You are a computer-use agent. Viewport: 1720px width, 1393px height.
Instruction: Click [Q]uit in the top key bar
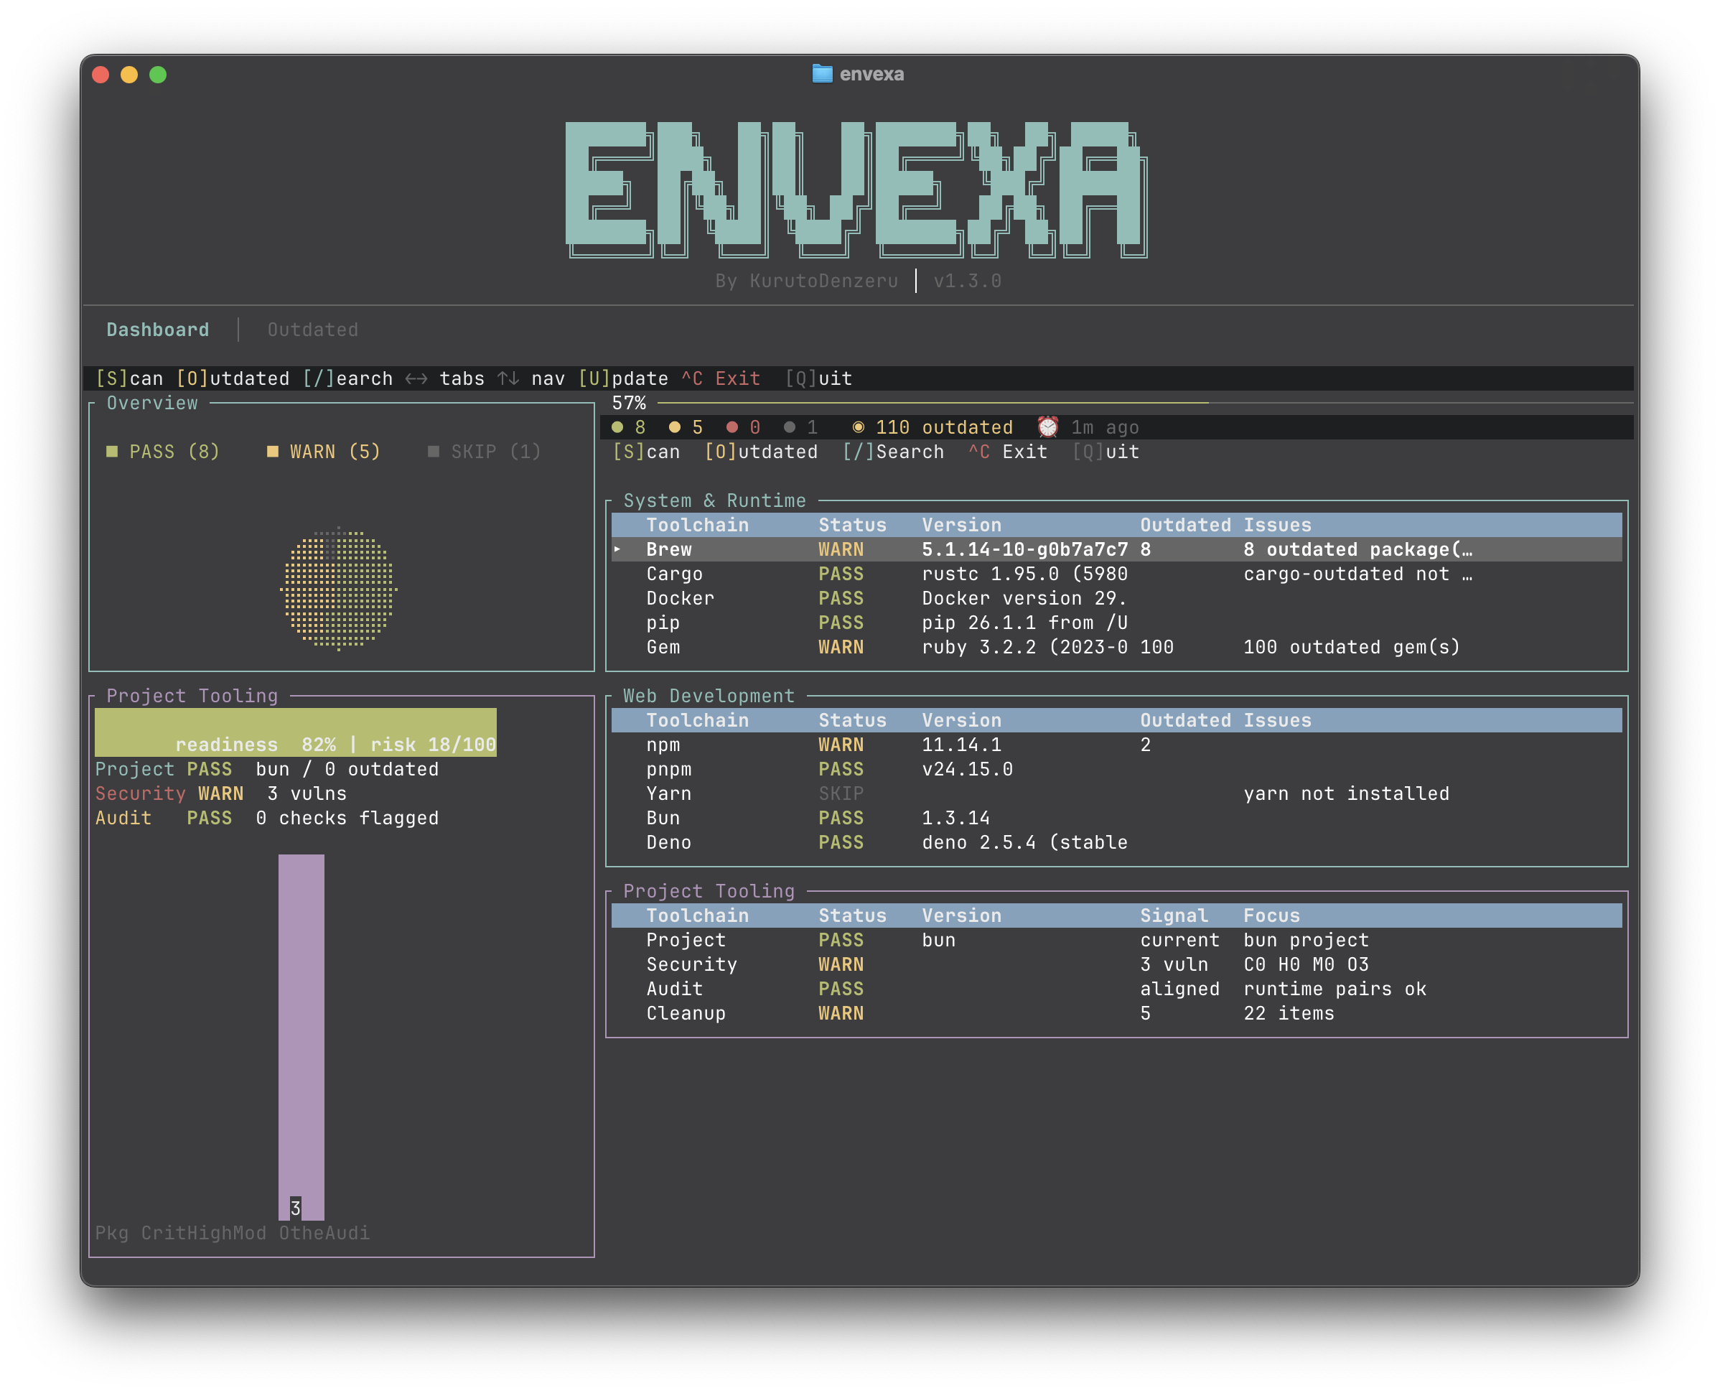coord(818,378)
